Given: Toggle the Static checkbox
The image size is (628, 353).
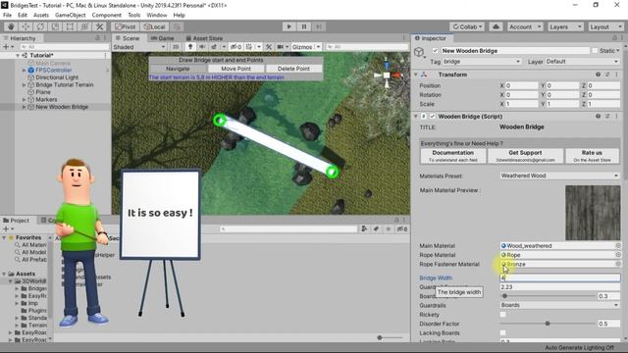Looking at the screenshot, I should tap(595, 51).
